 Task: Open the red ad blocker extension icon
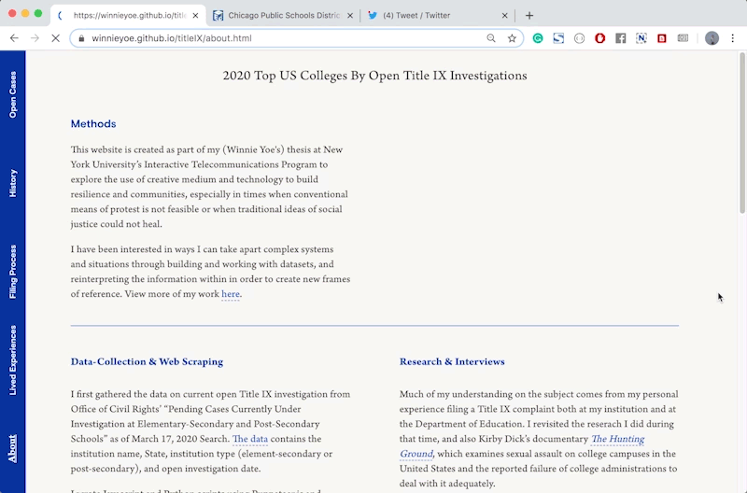(x=599, y=38)
